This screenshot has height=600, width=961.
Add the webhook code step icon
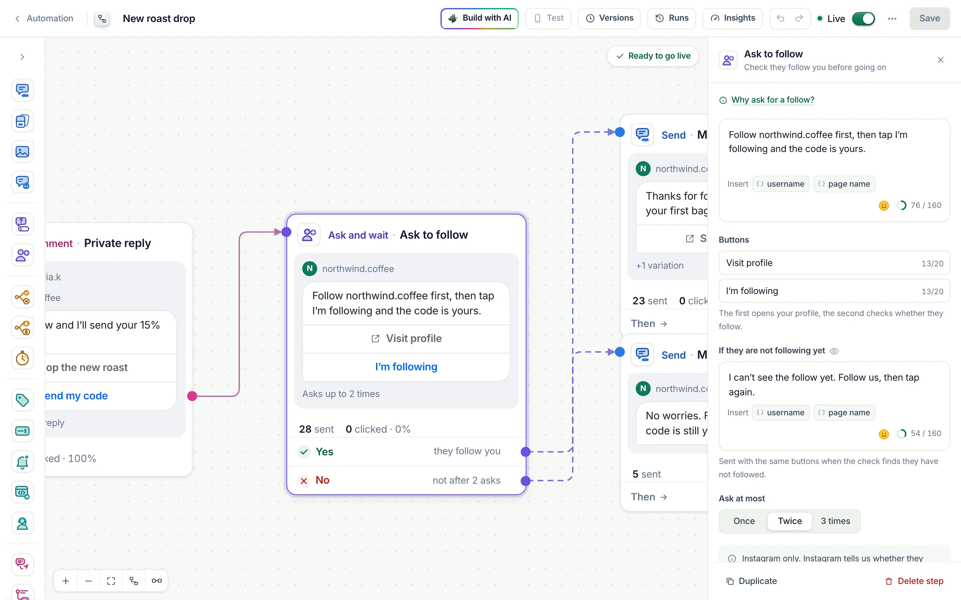[x=22, y=492]
